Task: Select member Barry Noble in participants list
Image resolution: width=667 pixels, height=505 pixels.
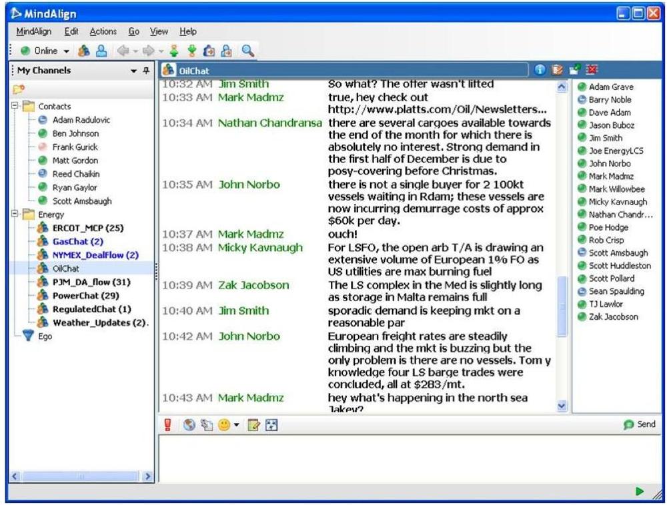Action: 610,99
